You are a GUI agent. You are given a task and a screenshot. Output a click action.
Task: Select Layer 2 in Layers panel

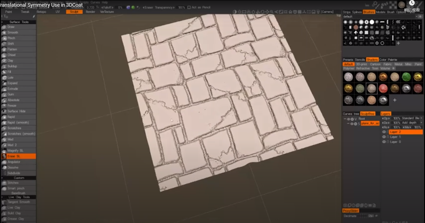point(405,132)
